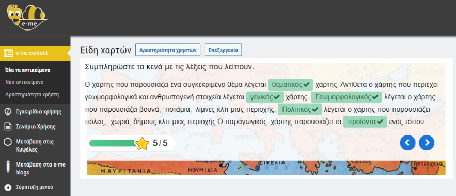Click the pencil icon for e-me blogs
456x196 pixels.
pos(8,167)
